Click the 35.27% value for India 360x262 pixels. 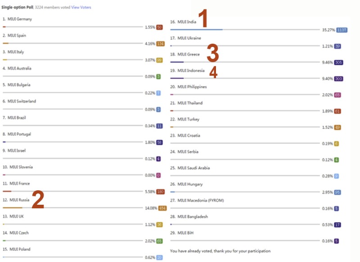tap(328, 30)
